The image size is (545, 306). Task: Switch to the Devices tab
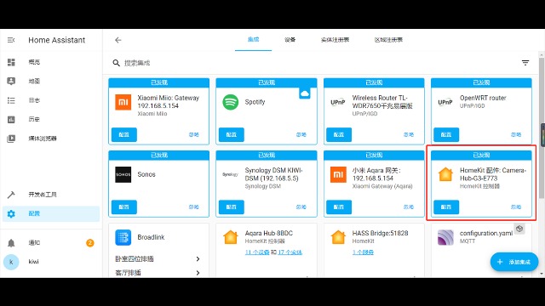290,40
